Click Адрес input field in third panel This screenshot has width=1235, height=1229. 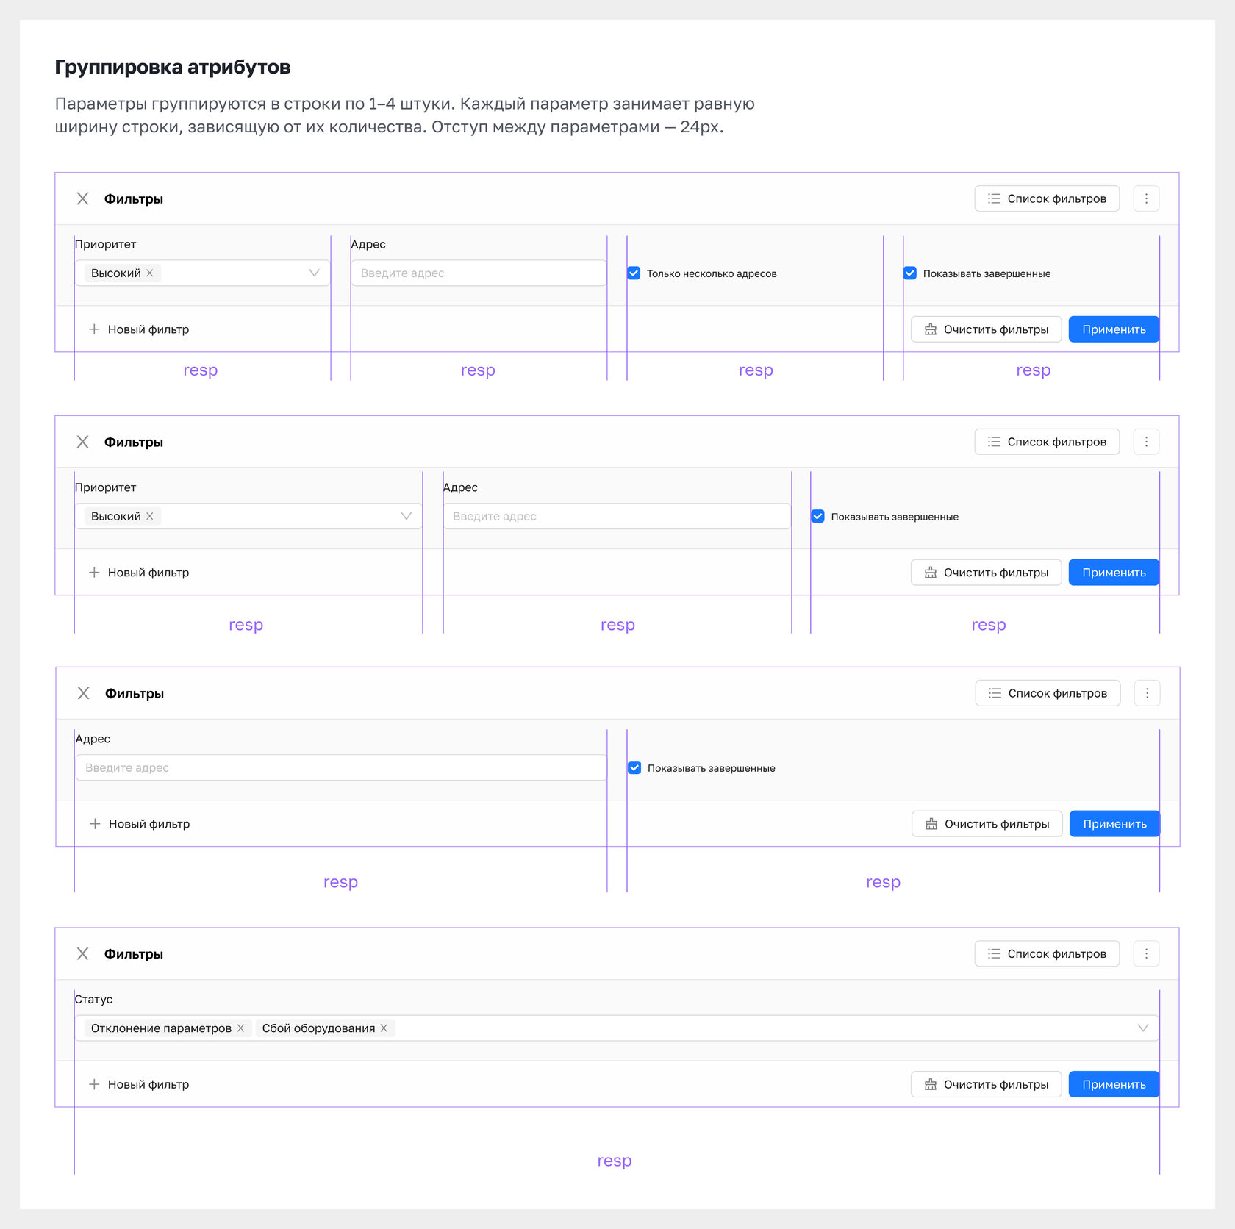(x=341, y=767)
